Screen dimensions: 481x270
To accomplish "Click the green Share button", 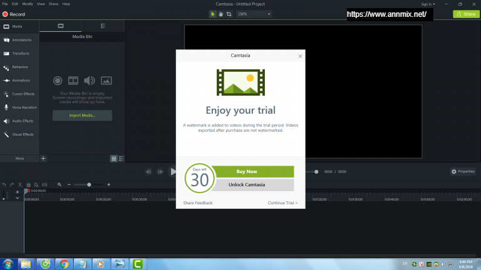I will (466, 14).
